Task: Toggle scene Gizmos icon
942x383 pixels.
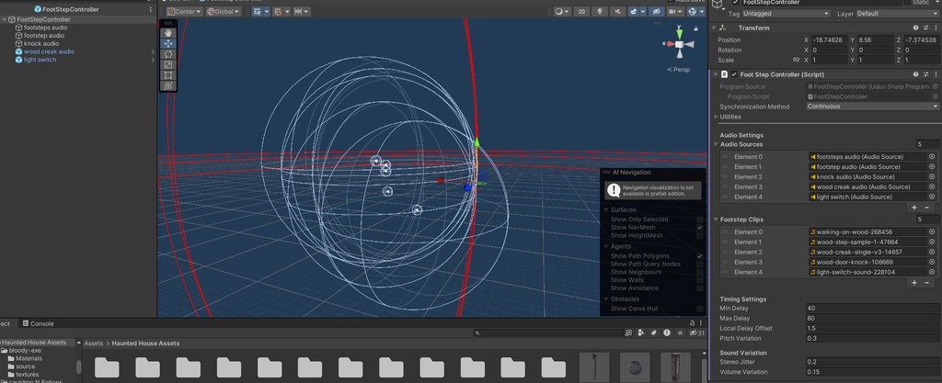Action: coord(692,11)
